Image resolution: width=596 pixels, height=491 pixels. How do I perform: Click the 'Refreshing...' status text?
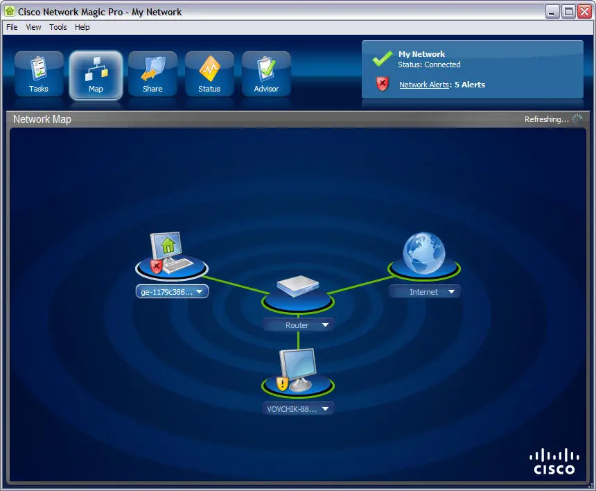point(547,119)
